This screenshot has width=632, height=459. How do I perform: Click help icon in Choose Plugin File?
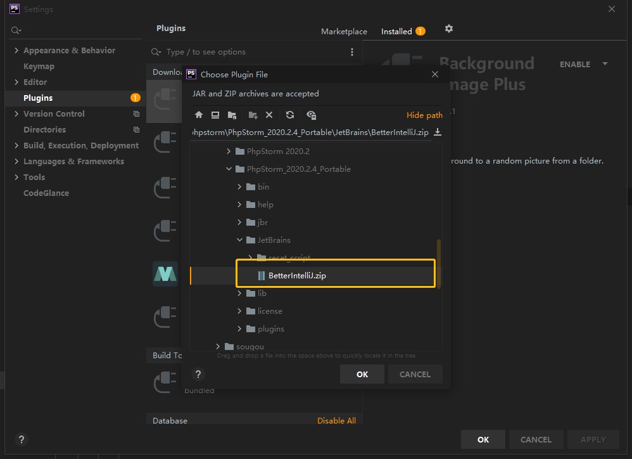coord(198,374)
